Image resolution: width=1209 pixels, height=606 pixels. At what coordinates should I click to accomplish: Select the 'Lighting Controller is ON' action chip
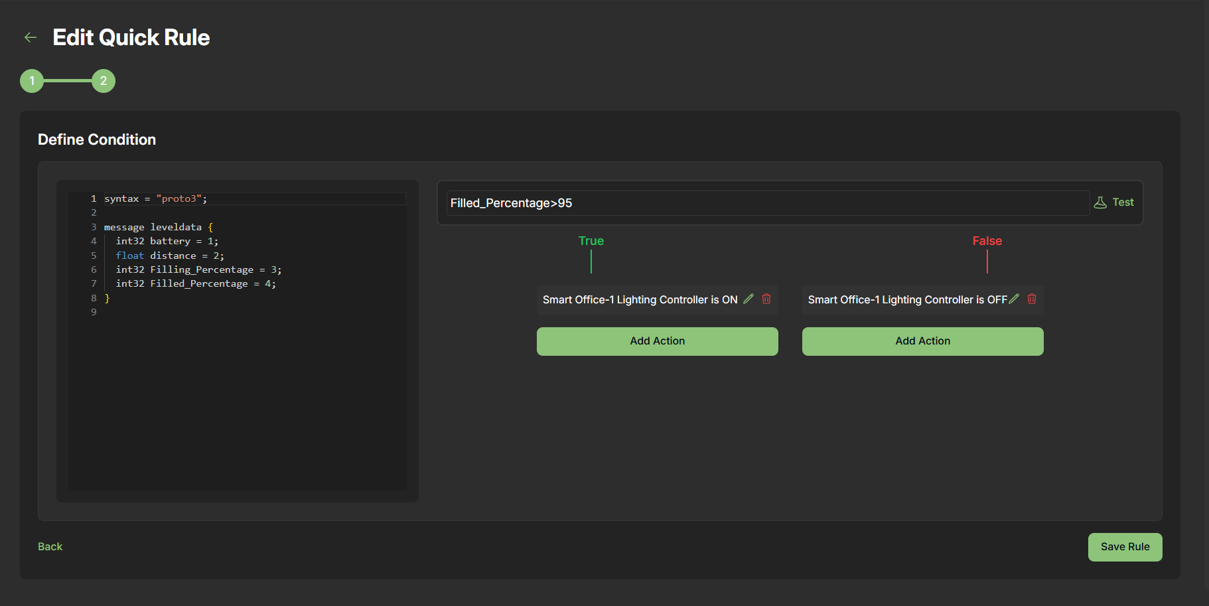point(639,299)
